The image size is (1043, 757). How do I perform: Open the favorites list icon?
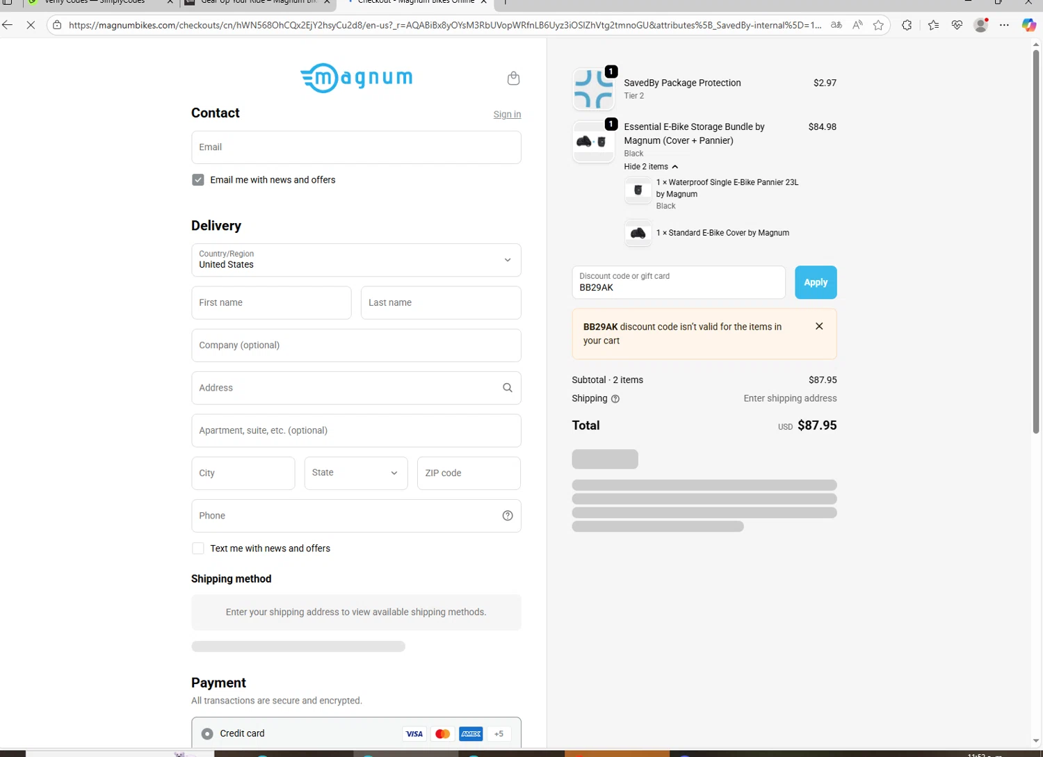click(933, 25)
